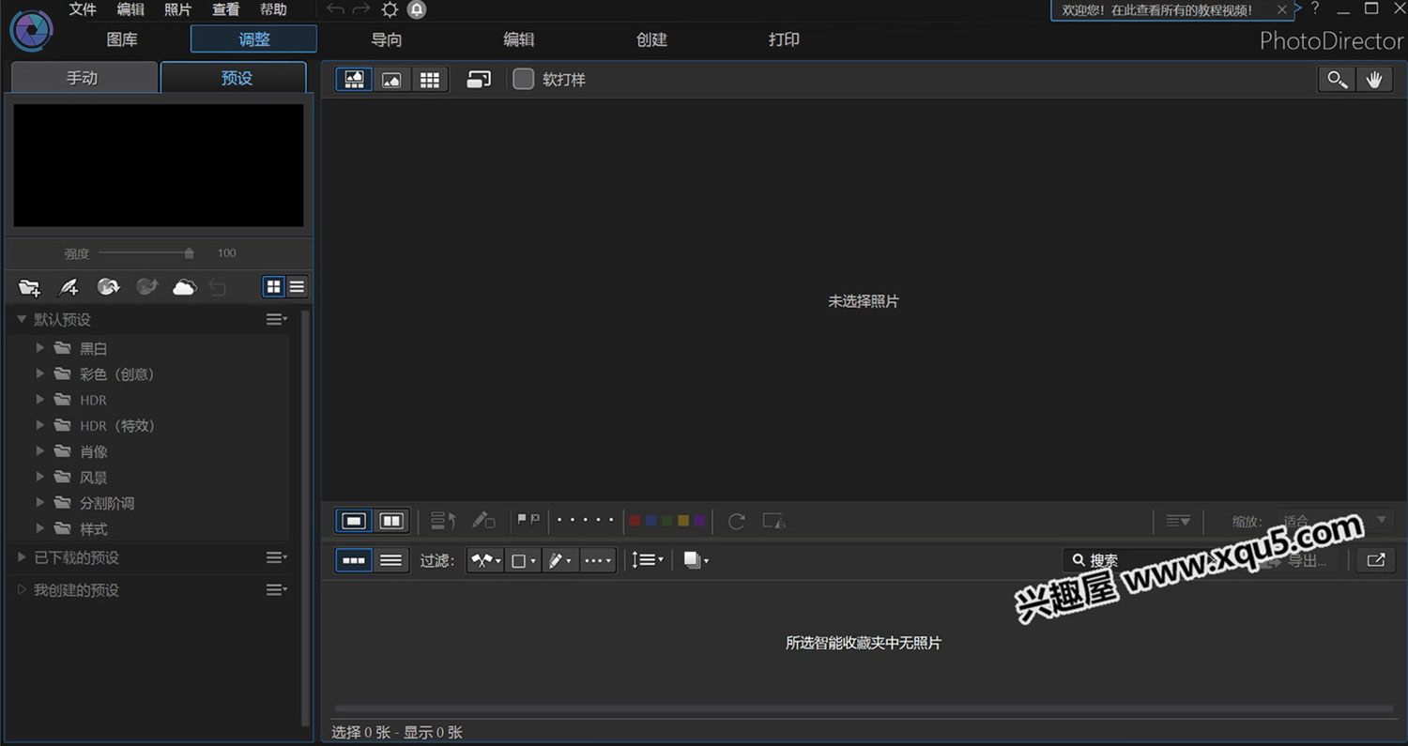Open the flag filter dropdown

point(485,560)
